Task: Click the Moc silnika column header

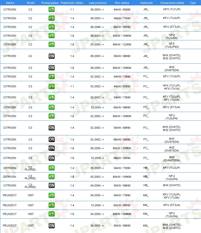Action: (x=122, y=3)
